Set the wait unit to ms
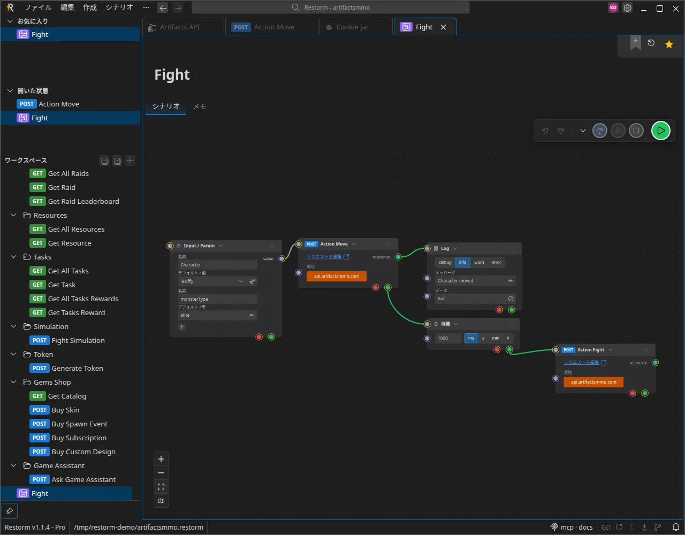 [471, 338]
